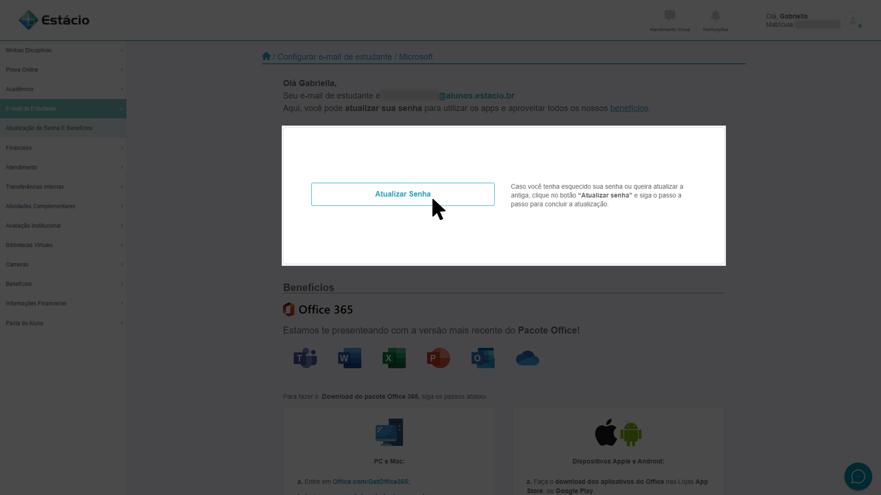Click the Estácio logo
Viewport: 881px width, 495px height.
[54, 20]
